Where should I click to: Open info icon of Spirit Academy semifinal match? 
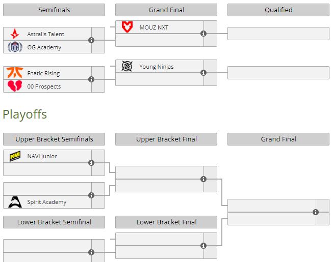click(x=91, y=195)
